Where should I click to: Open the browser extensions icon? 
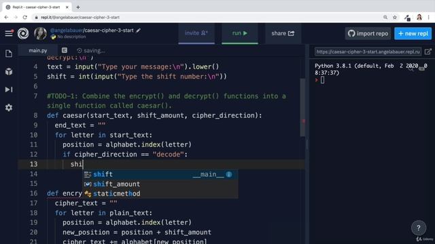coord(407,18)
